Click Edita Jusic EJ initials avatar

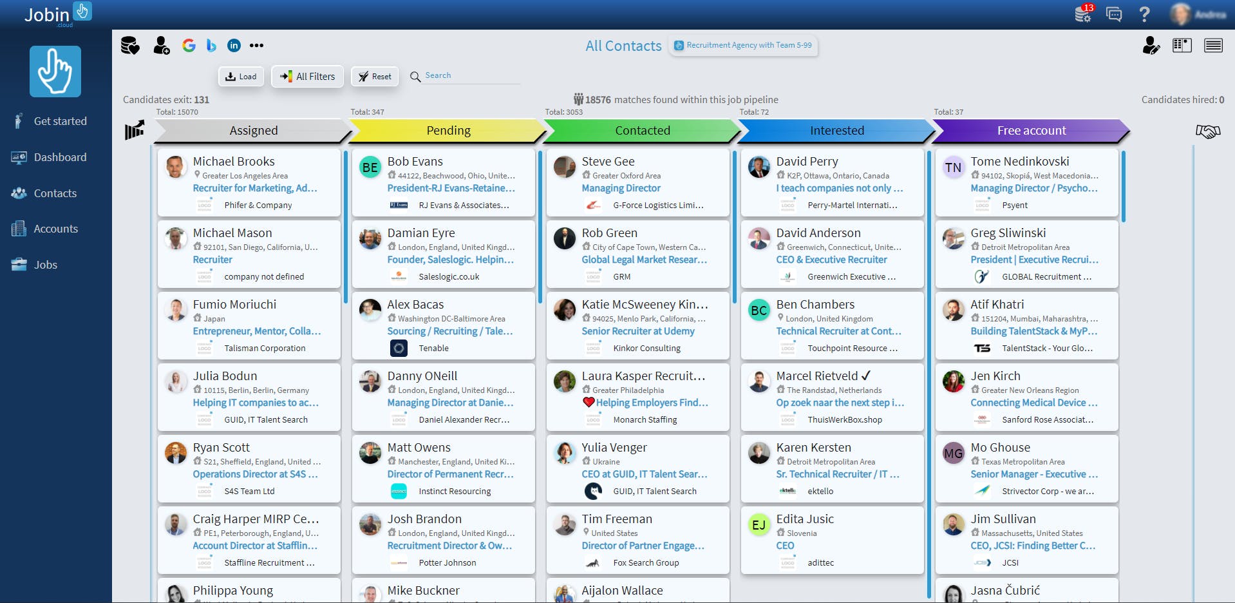pos(759,524)
